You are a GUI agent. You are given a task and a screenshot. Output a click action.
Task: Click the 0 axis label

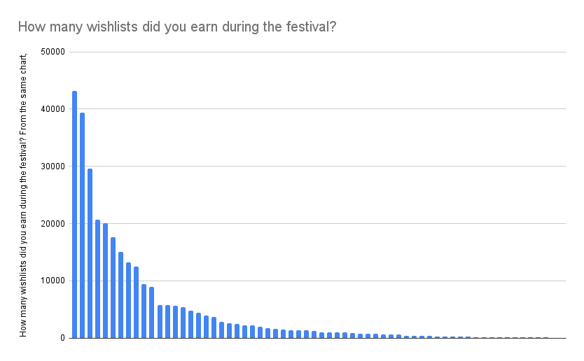[62, 338]
